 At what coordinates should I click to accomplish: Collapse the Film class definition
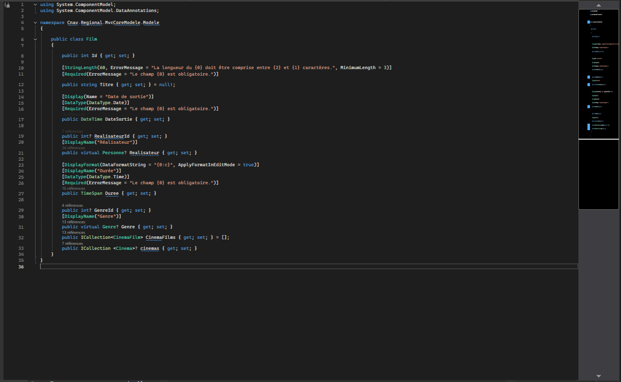35,39
